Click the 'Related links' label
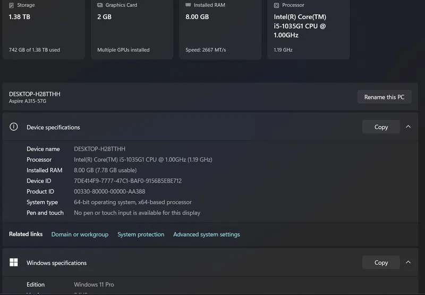Screen dimensions: 425x295 click(x=25, y=234)
